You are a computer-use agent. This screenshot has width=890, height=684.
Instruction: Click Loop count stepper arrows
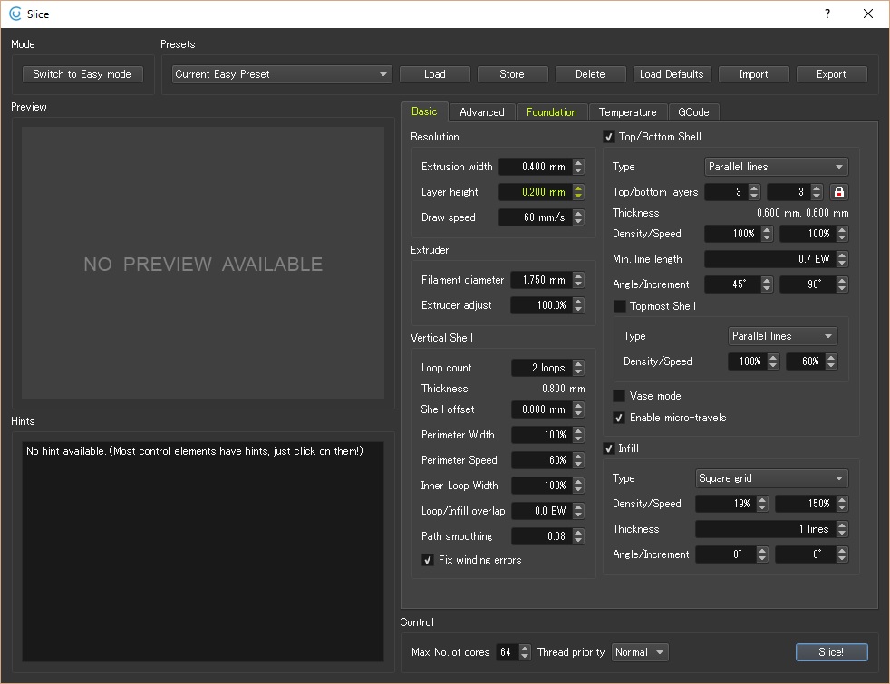tap(578, 368)
